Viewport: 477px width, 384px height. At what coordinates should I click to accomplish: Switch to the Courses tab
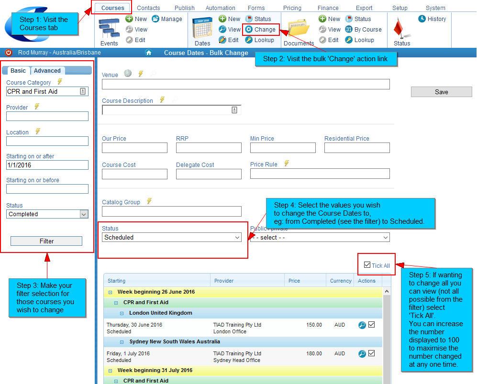click(112, 8)
